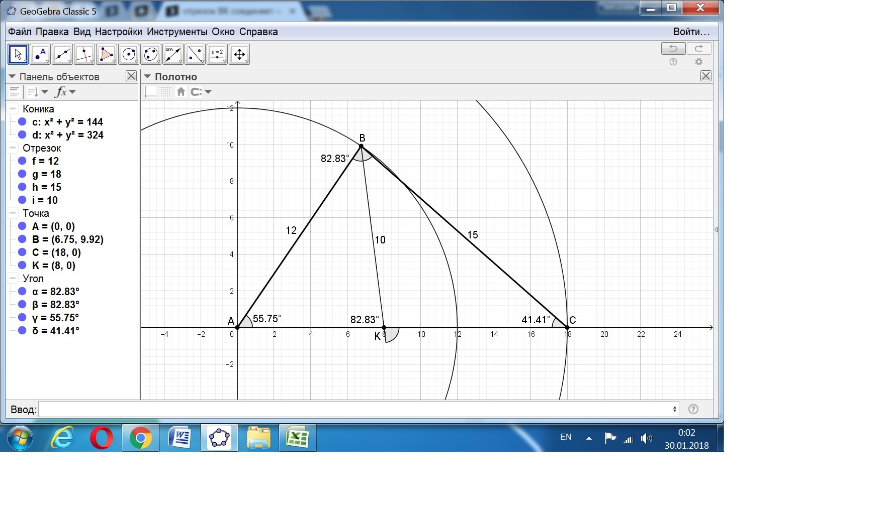
Task: Open Google Chrome from the taskbar
Action: (141, 438)
